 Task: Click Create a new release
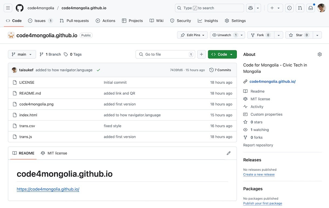[259, 174]
